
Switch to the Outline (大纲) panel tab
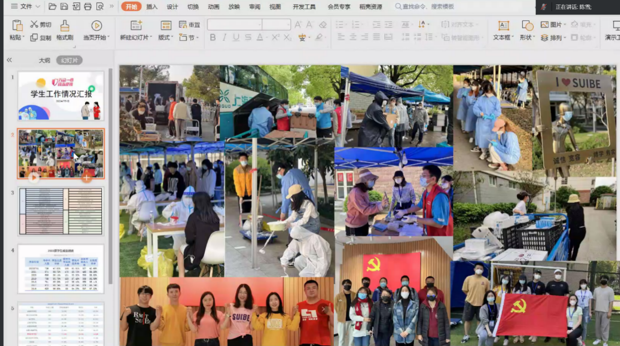click(44, 60)
